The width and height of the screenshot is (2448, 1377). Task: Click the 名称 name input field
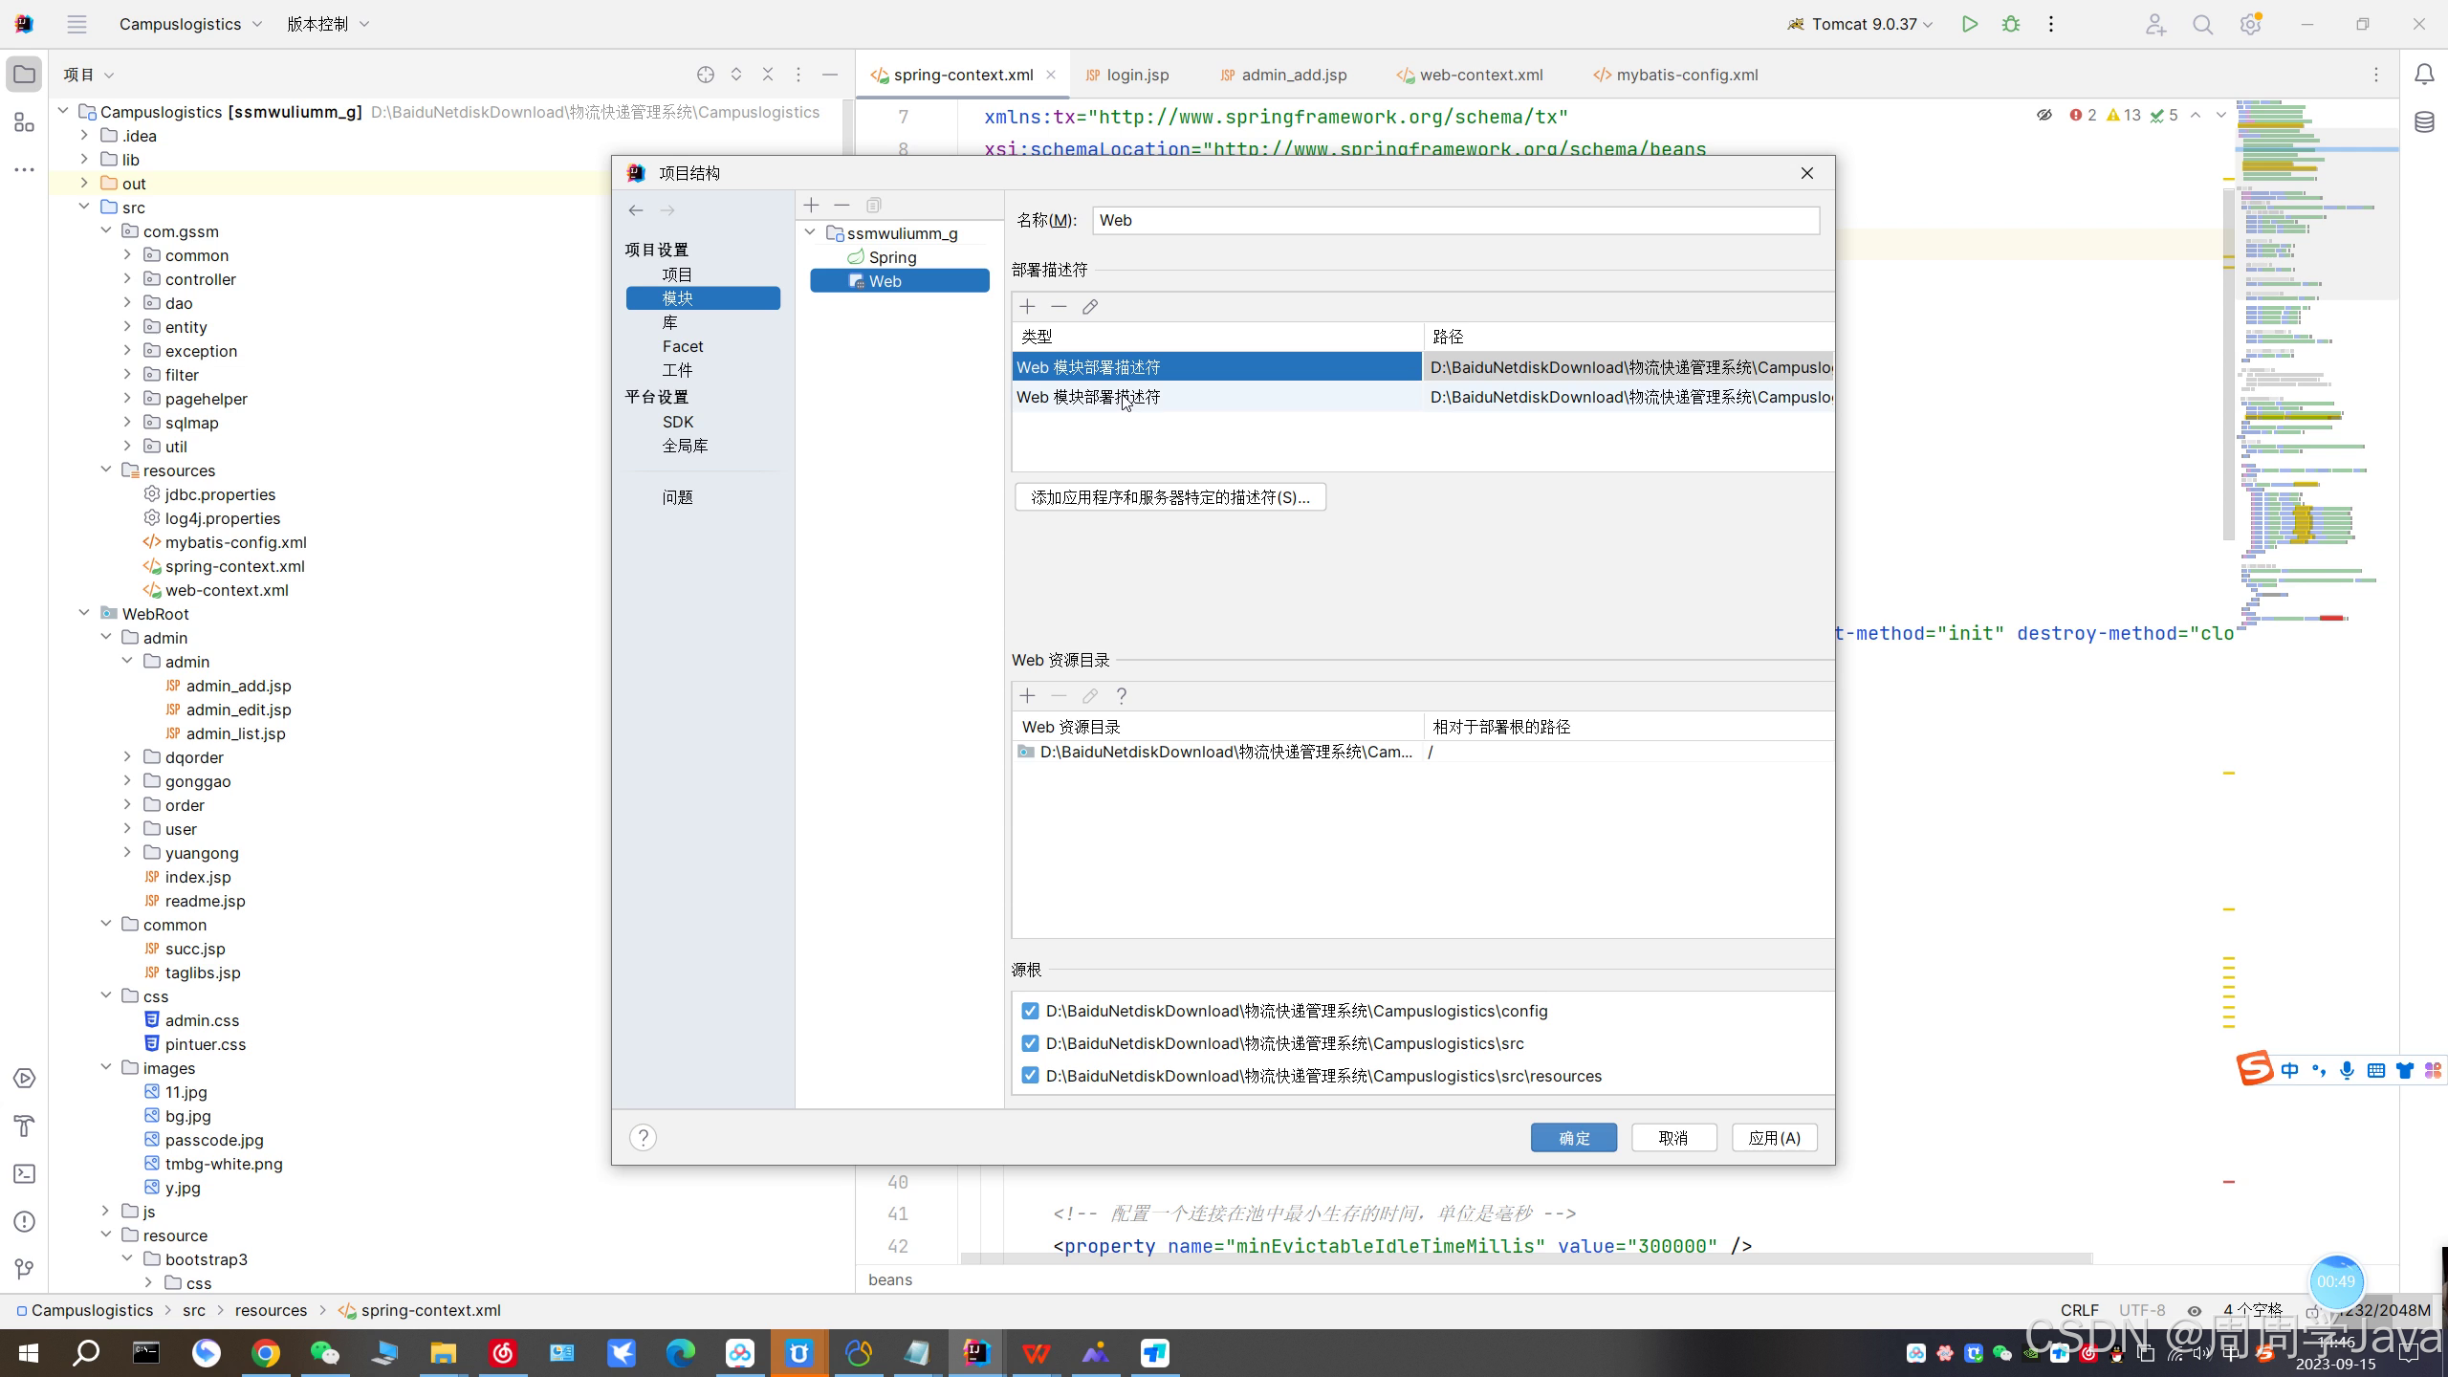coord(1454,221)
